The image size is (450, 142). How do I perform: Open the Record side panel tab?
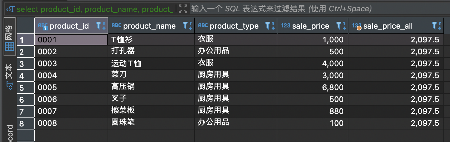9,133
